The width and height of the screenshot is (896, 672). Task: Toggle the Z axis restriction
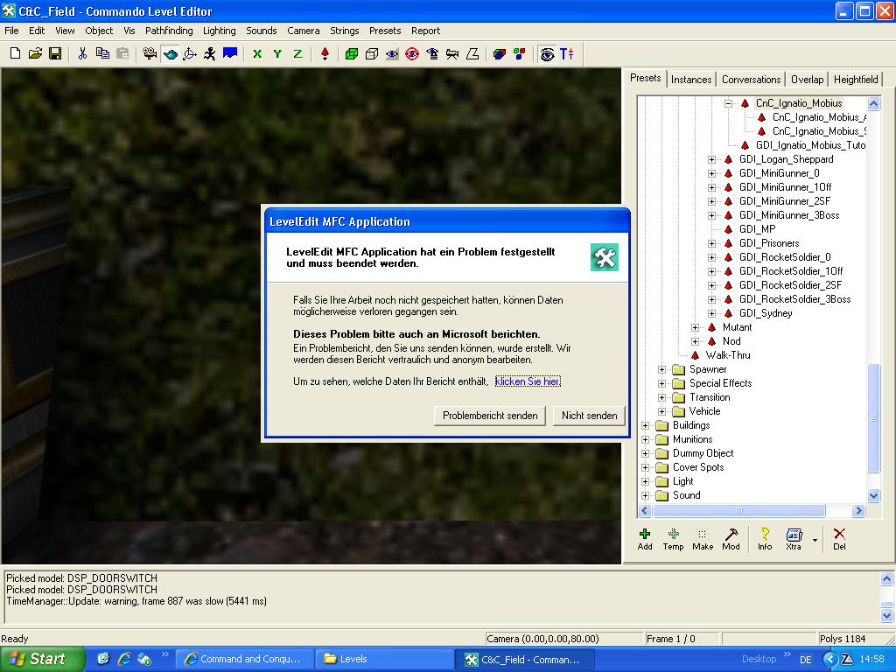point(297,54)
